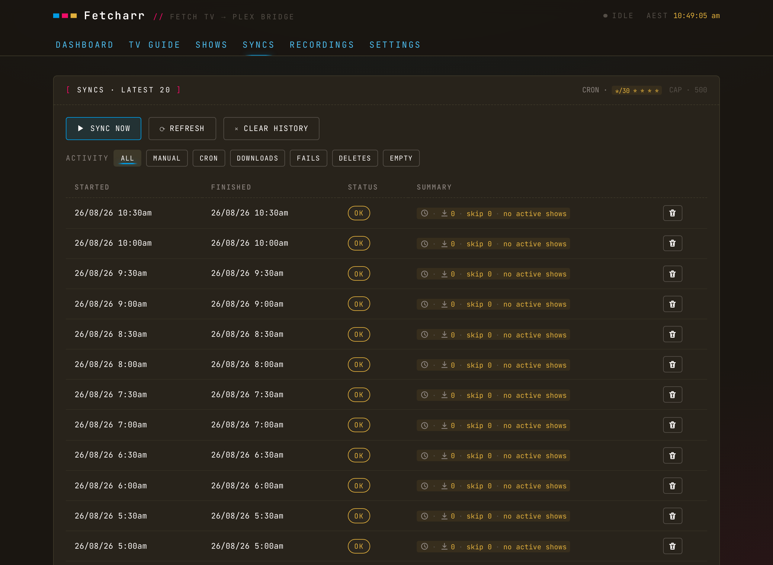The image size is (773, 565).
Task: Click trash icon for 7:30am sync
Action: [x=672, y=394]
